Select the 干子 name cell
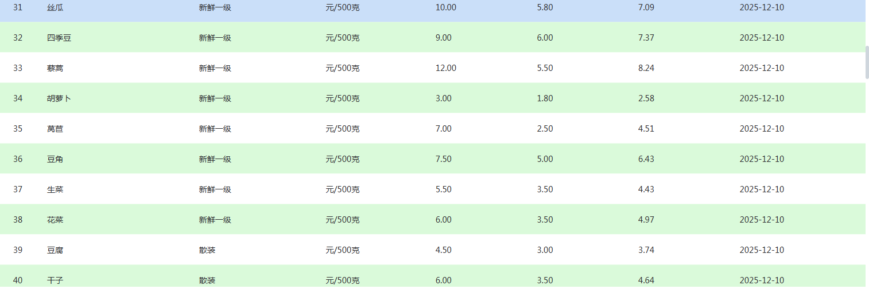Image resolution: width=869 pixels, height=289 pixels. pyautogui.click(x=55, y=280)
